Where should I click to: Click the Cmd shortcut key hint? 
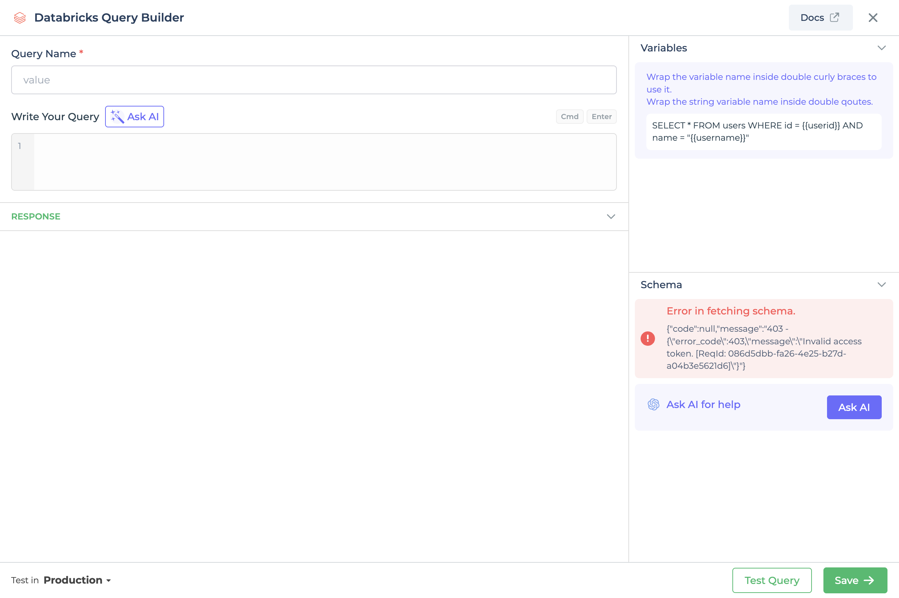[569, 116]
